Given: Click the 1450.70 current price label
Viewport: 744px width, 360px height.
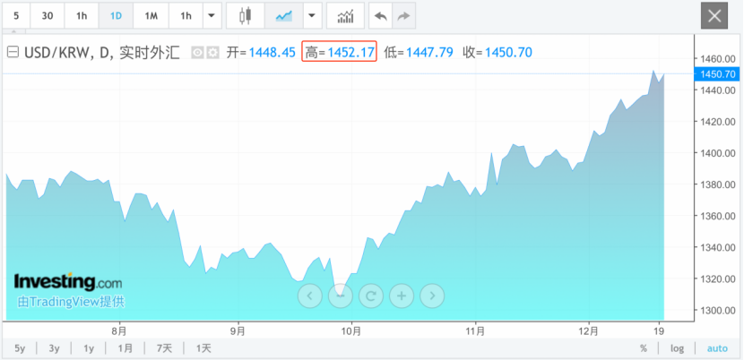Looking at the screenshot, I should 717,73.
